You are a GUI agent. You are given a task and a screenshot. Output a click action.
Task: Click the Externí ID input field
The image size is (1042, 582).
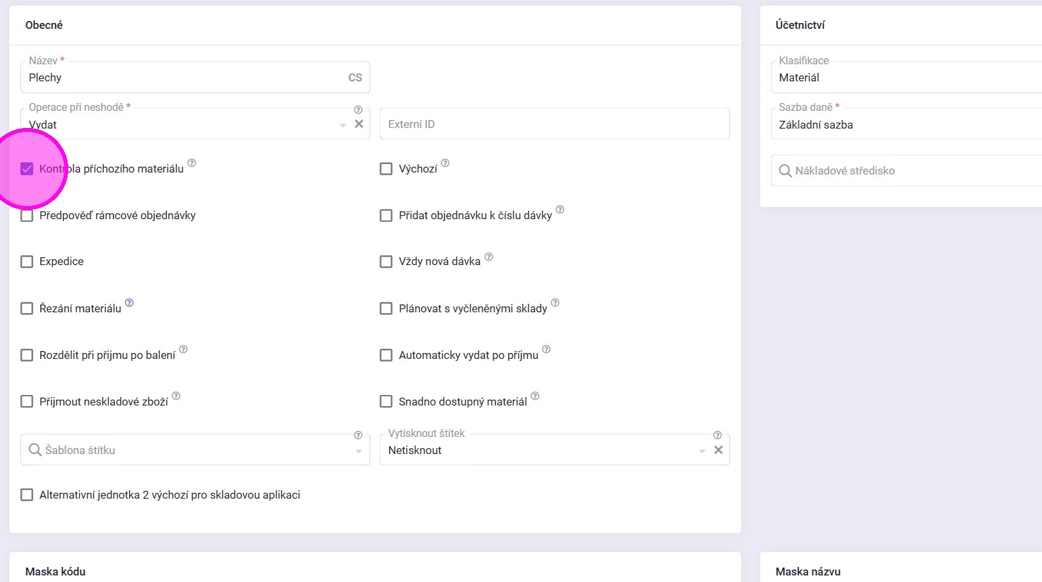click(554, 124)
